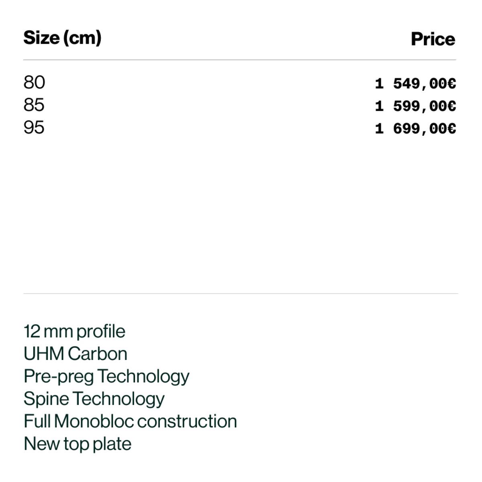Viewport: 482px width, 482px height.
Task: Select the UHM Carbon feature line
Action: (x=76, y=354)
